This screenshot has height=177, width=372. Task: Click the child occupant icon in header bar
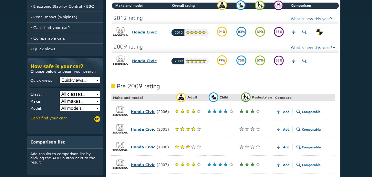(x=241, y=5)
